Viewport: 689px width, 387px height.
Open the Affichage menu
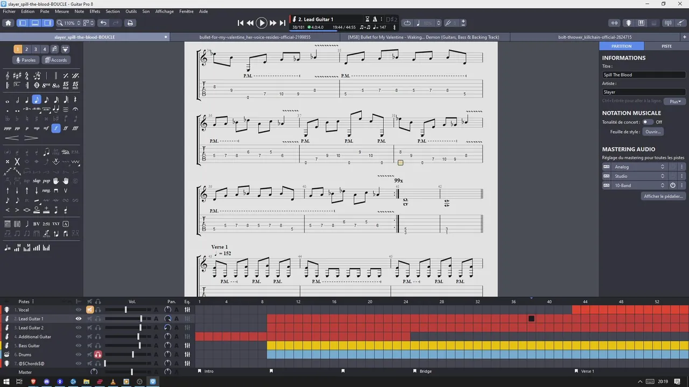(x=164, y=11)
